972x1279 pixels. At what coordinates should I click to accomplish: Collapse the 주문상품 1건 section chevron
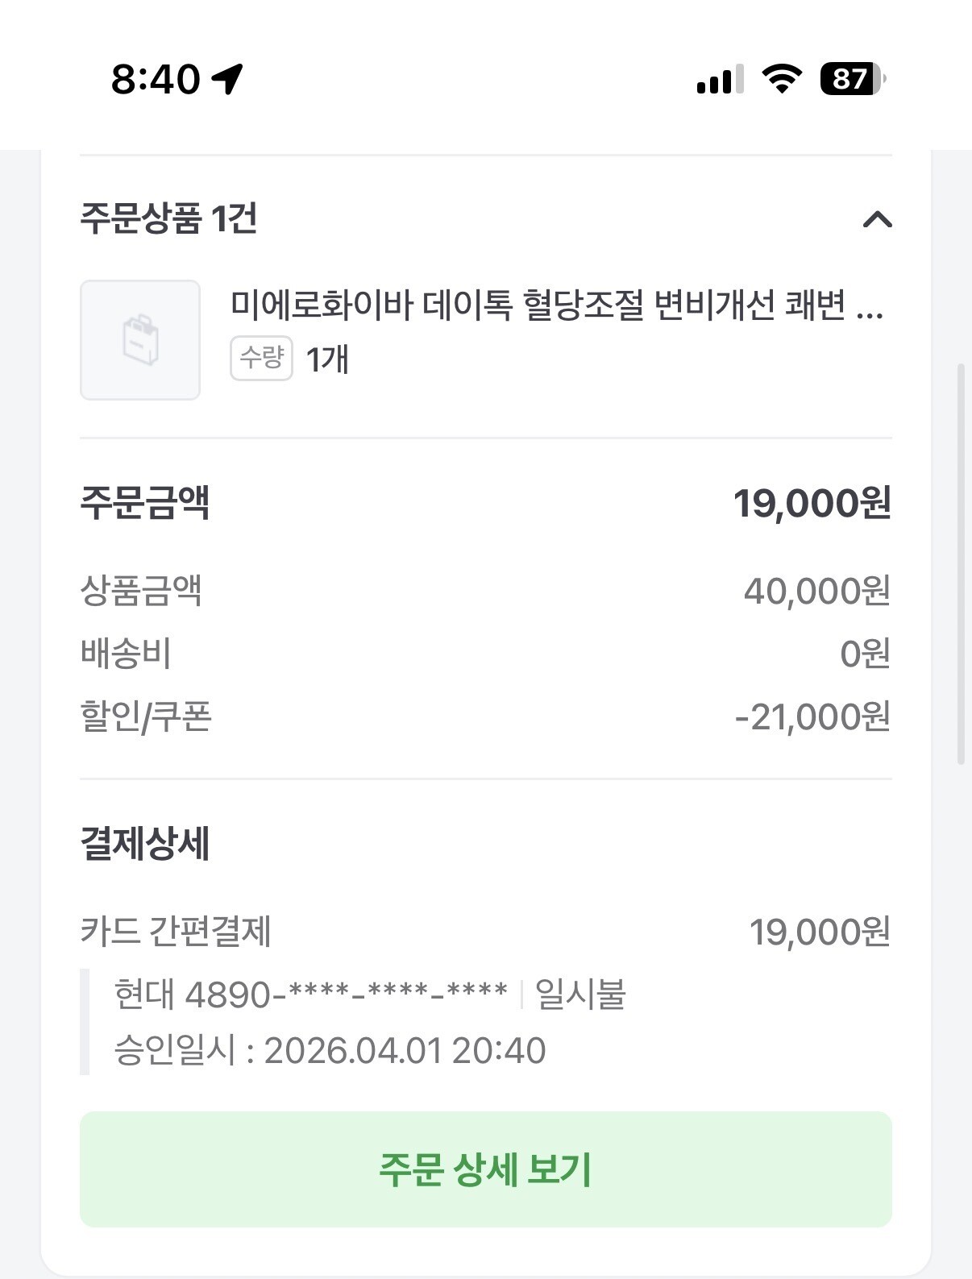[877, 219]
